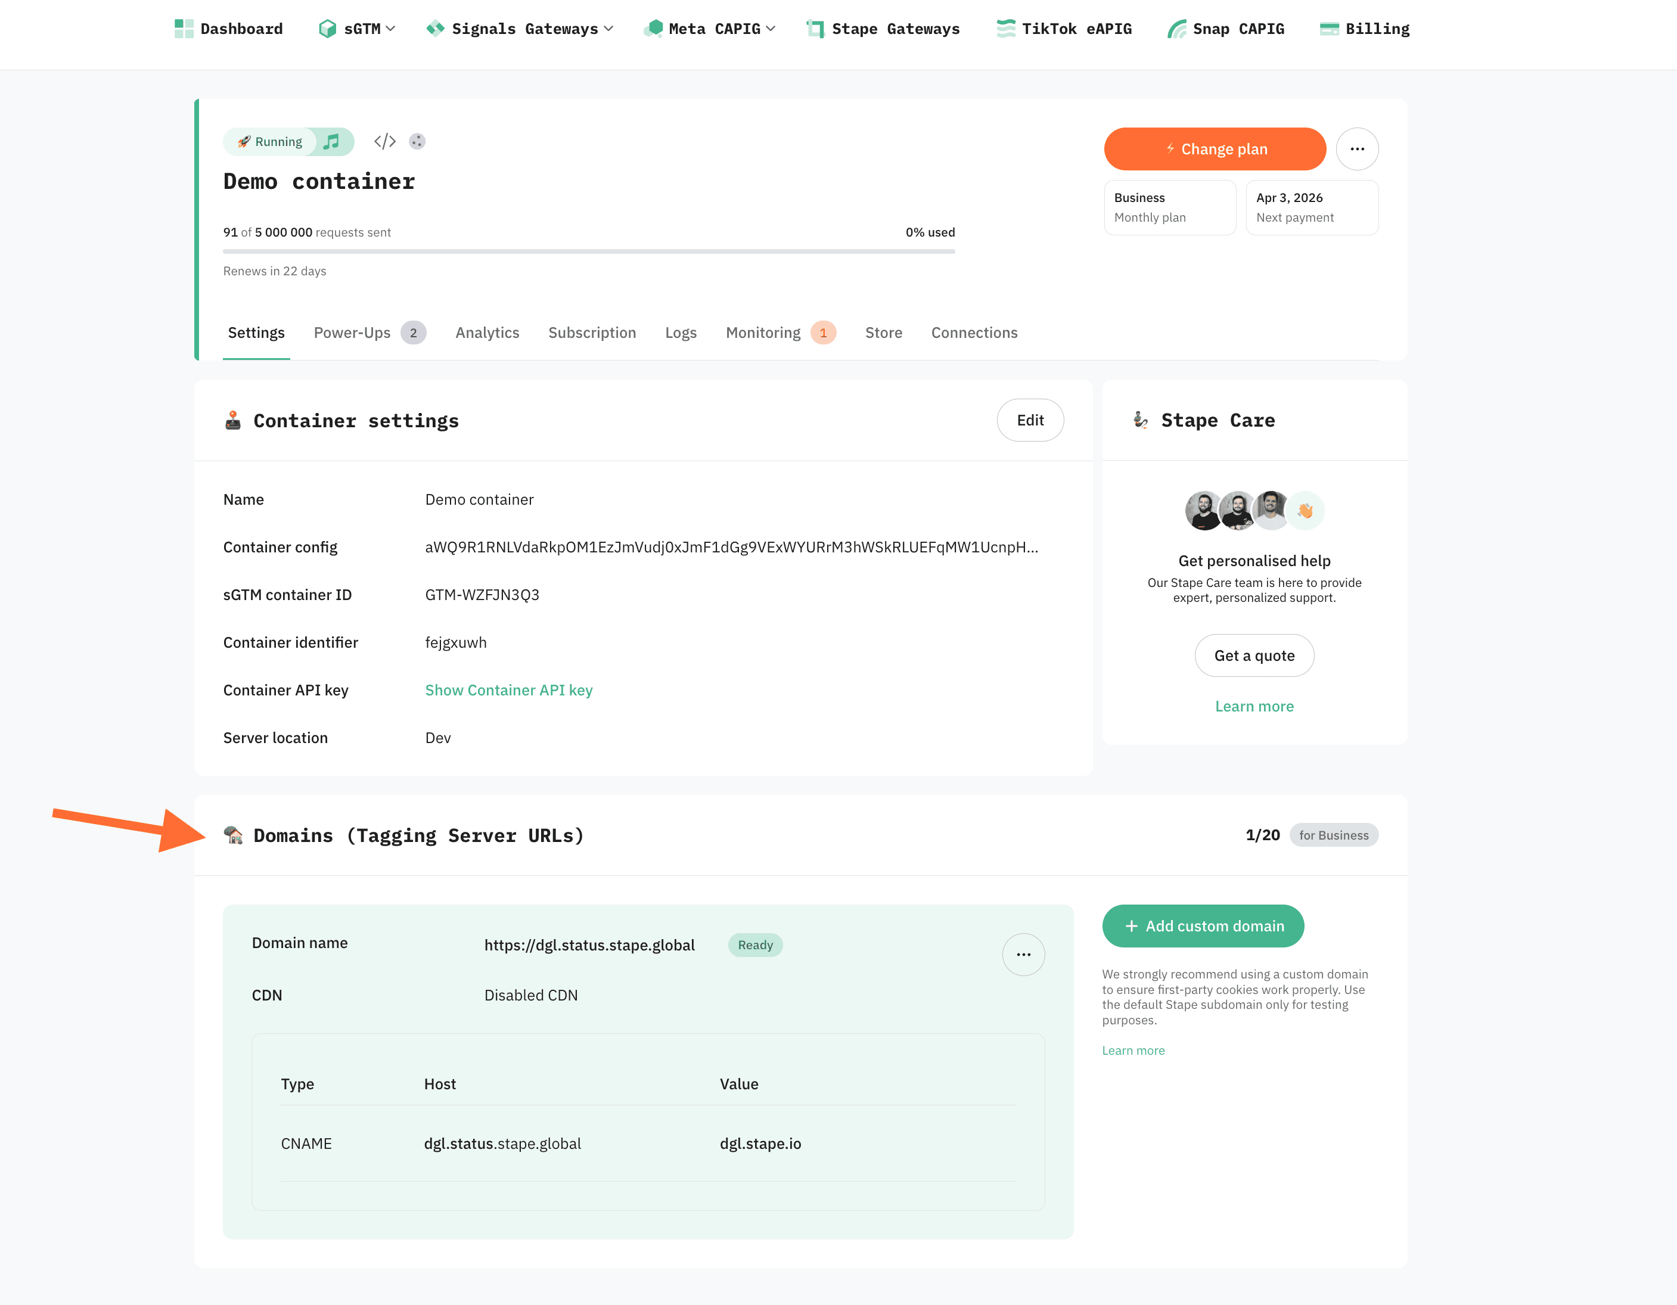Click the Dashboard icon in the navigation bar
Screen dimensions: 1677x1305
pyautogui.click(x=184, y=29)
